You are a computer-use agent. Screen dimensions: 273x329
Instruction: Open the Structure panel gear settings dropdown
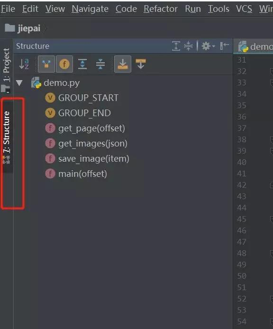click(x=208, y=46)
